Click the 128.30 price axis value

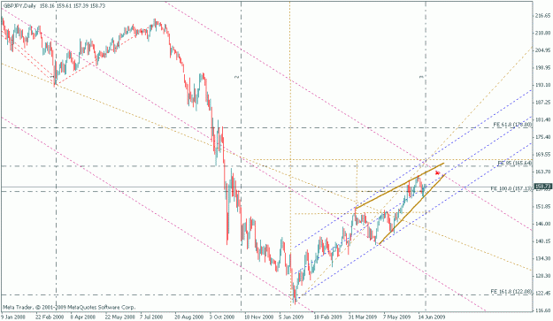[x=542, y=276]
